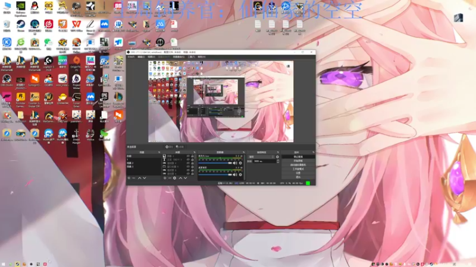Screen dimensions: 476x267
Task: Click the 停止推流 stop streaming button
Action: click(298, 157)
